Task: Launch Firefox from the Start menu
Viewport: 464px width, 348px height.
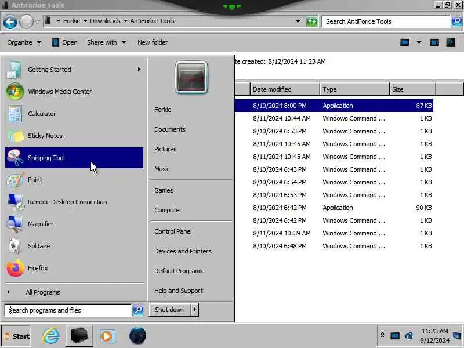Action: point(74,268)
